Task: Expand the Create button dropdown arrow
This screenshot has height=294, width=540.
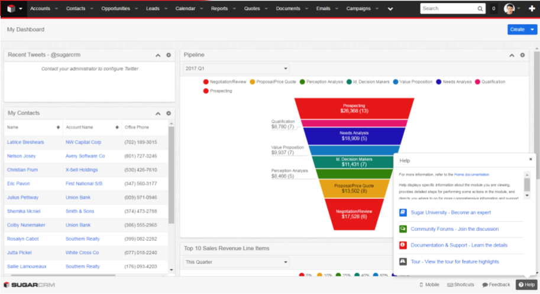Action: click(x=532, y=30)
